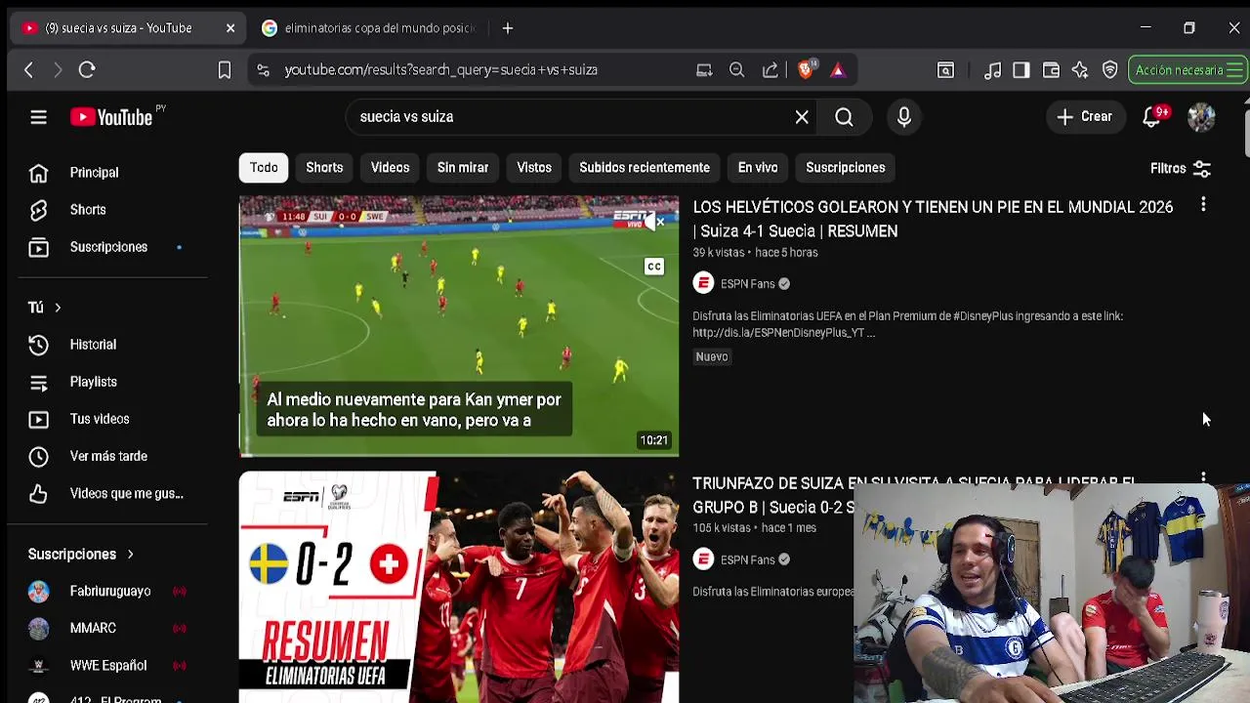Screen dimensions: 1250x703
Task: Share this page from address bar
Action: [771, 70]
